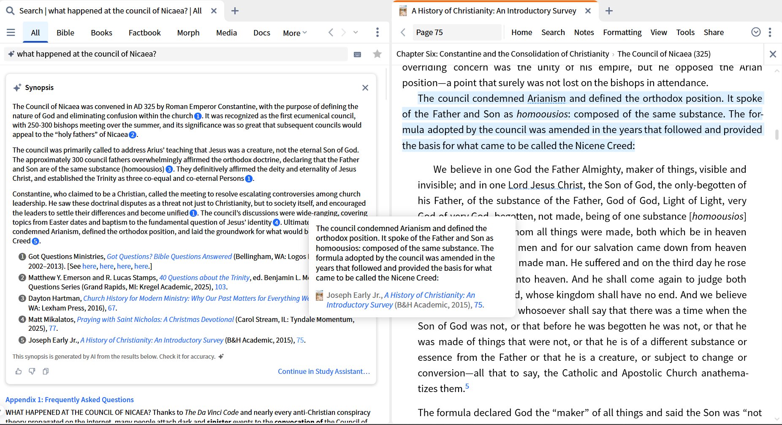Click the back arrow in book panel
This screenshot has height=425, width=782.
403,33
